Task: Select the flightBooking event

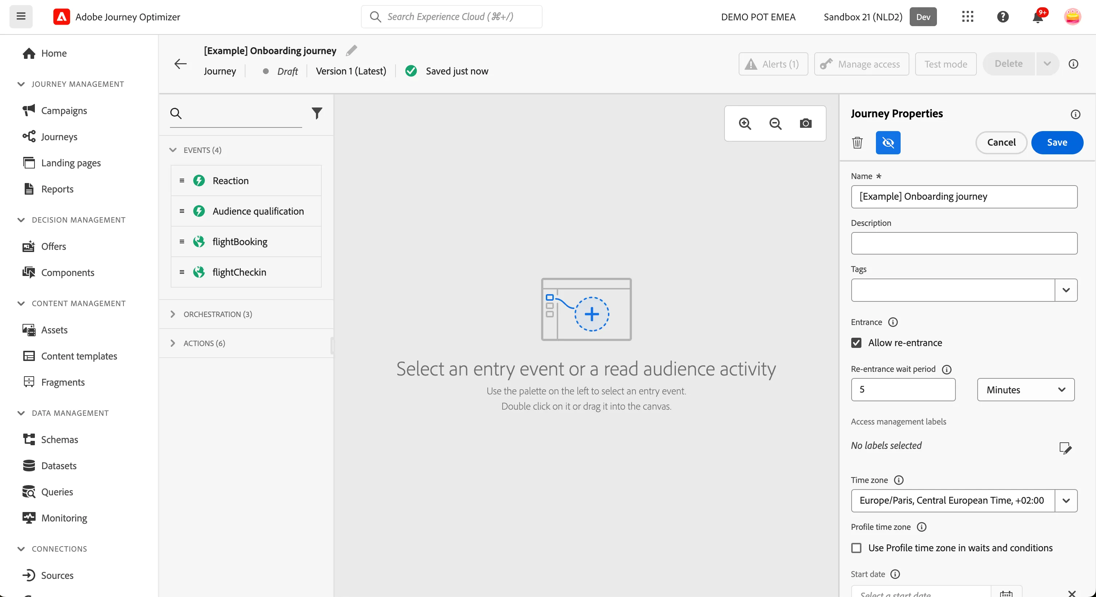Action: [246, 242]
